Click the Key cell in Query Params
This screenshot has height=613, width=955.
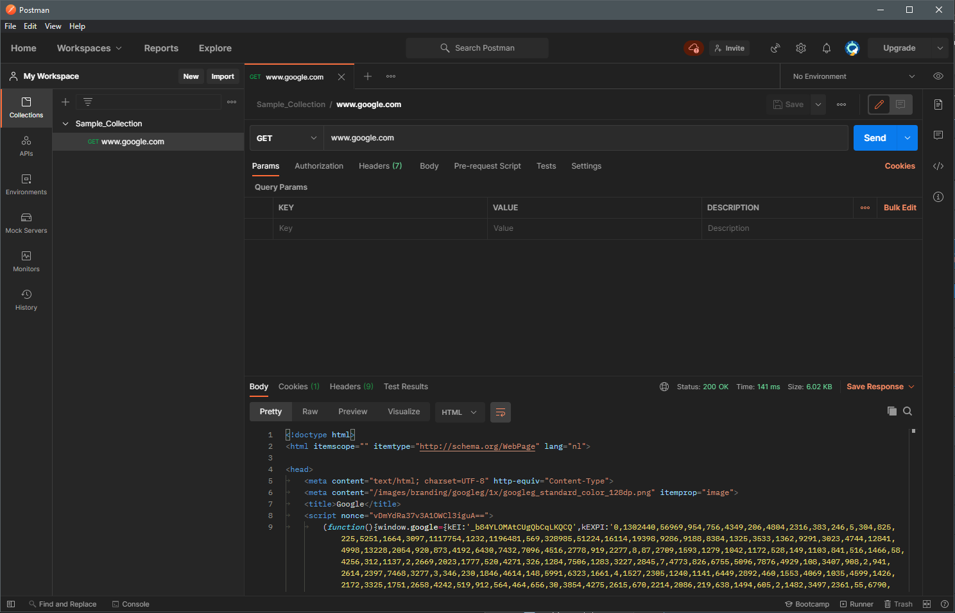pos(380,228)
